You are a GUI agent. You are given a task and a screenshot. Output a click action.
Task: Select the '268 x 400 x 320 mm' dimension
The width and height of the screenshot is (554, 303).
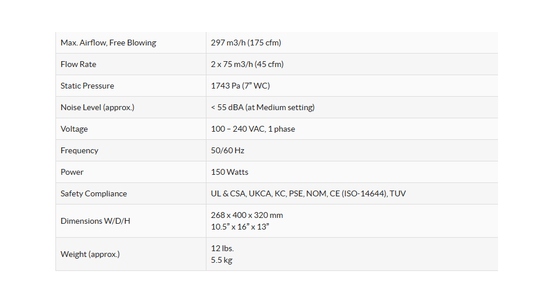(x=247, y=215)
